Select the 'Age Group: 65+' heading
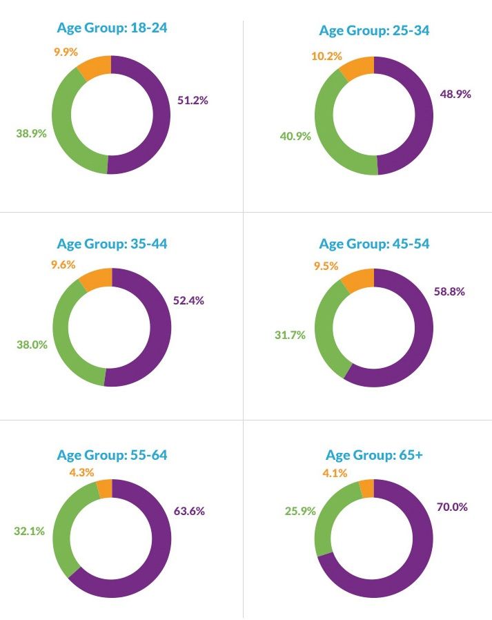 click(x=375, y=455)
